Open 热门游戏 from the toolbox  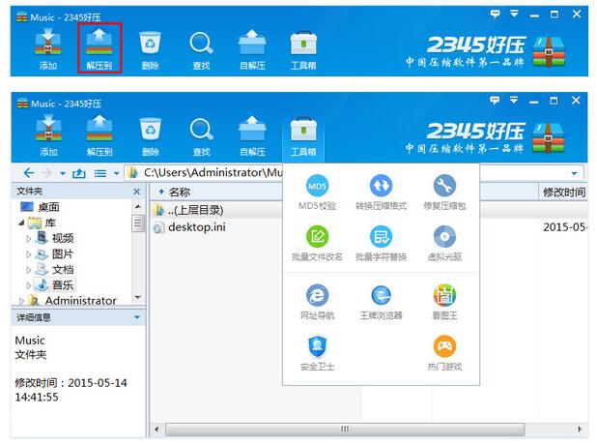pyautogui.click(x=444, y=353)
